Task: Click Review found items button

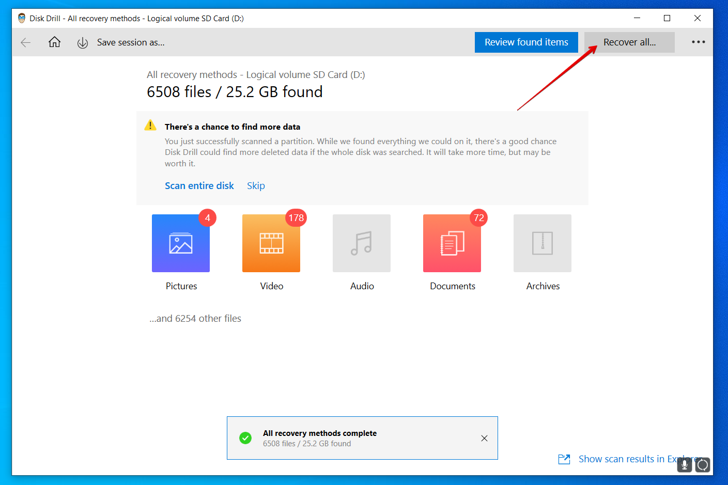Action: (526, 42)
